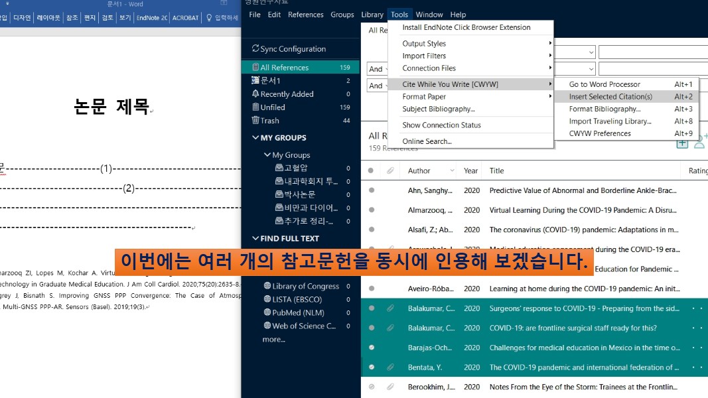
Task: Toggle read status of Surgeons' response reference
Action: tap(372, 308)
